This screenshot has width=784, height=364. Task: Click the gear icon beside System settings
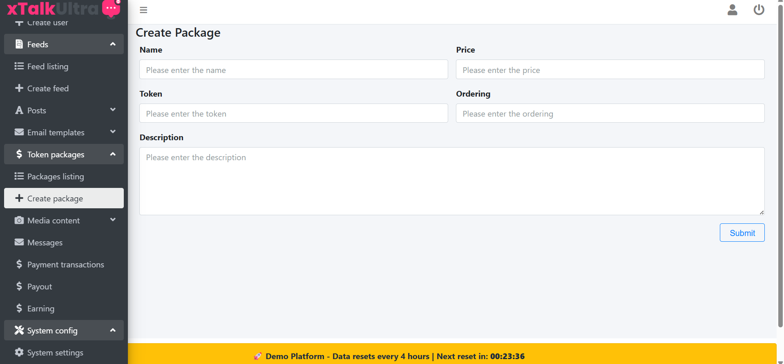click(19, 353)
